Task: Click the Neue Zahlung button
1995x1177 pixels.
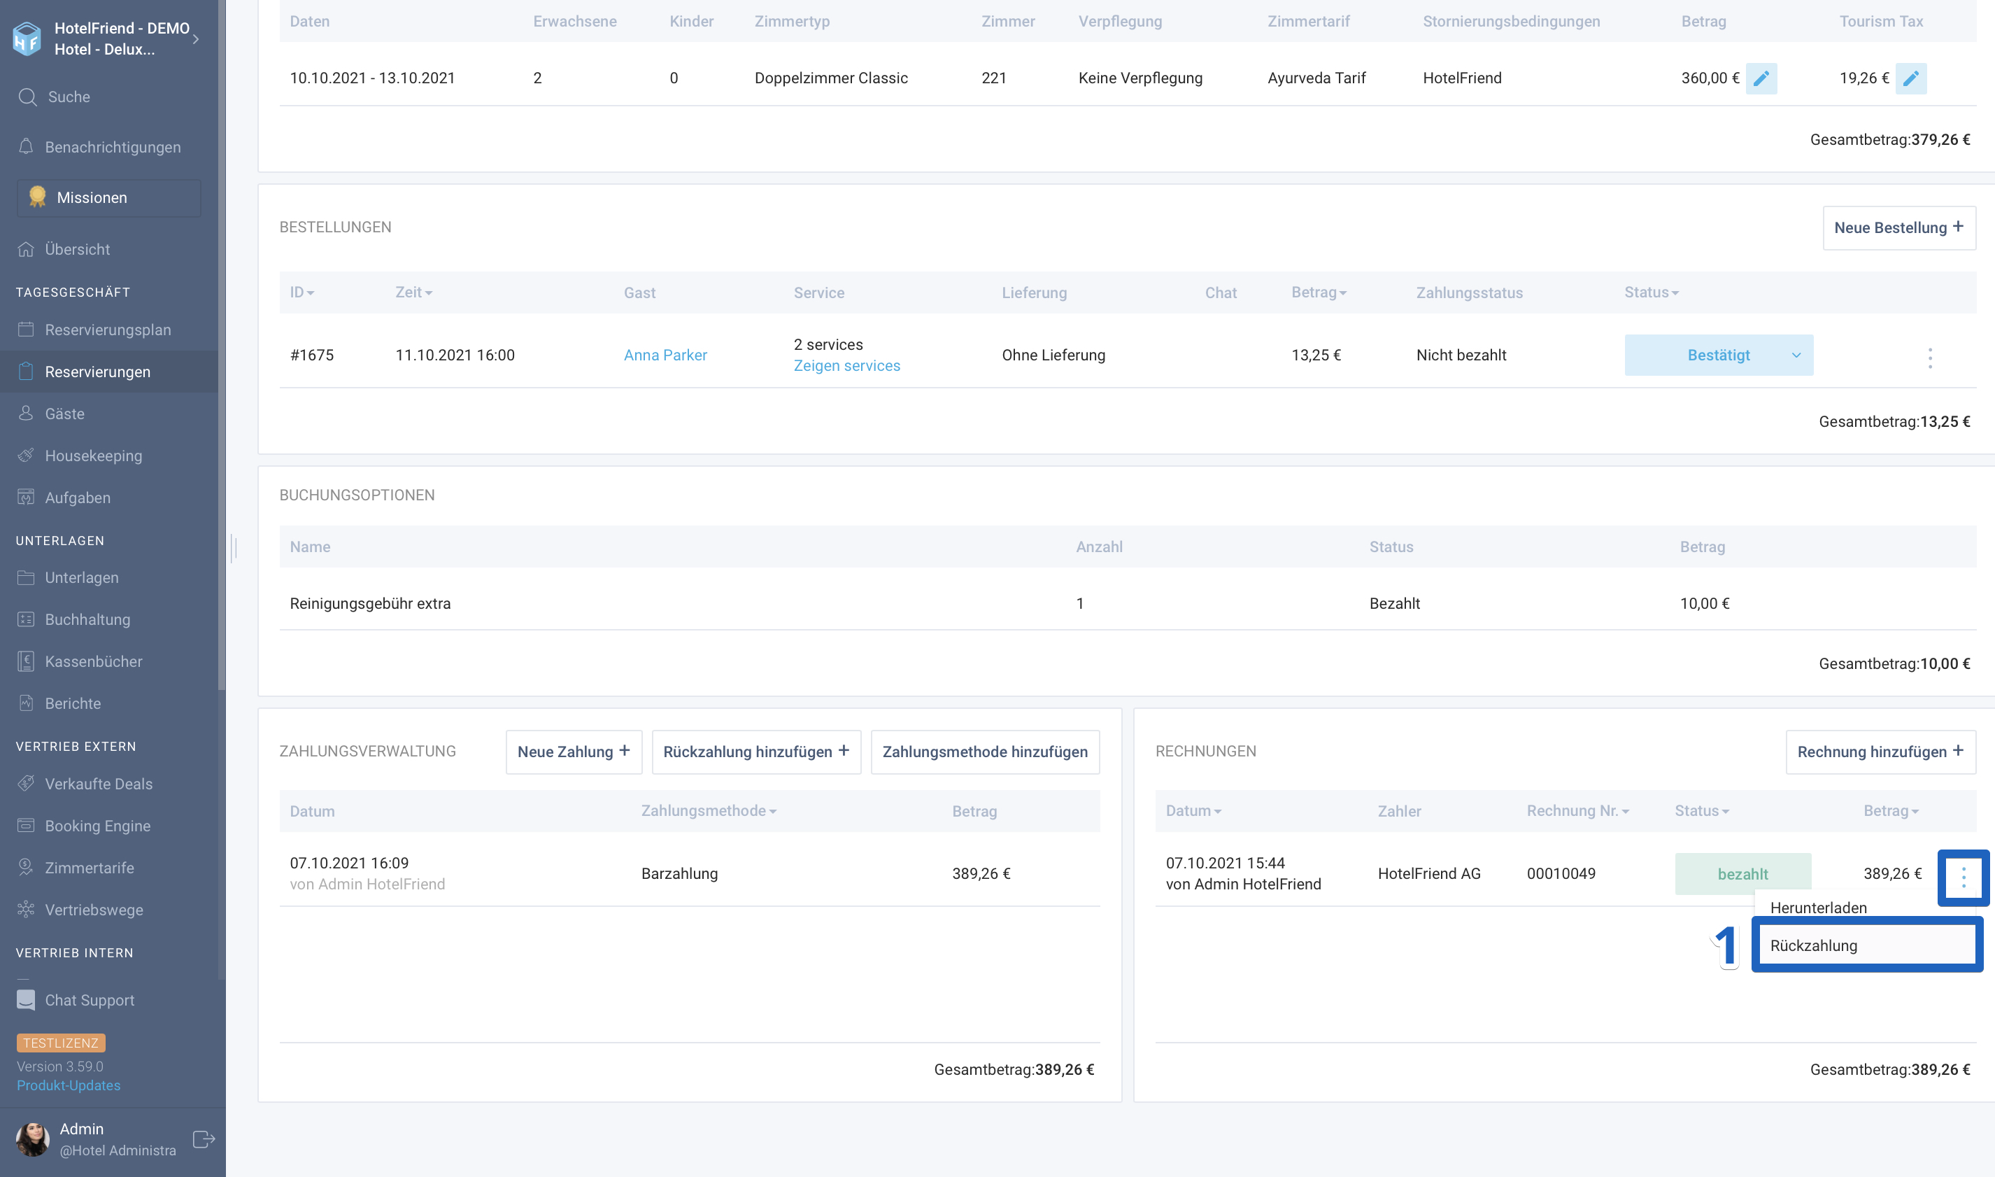Action: (x=573, y=751)
